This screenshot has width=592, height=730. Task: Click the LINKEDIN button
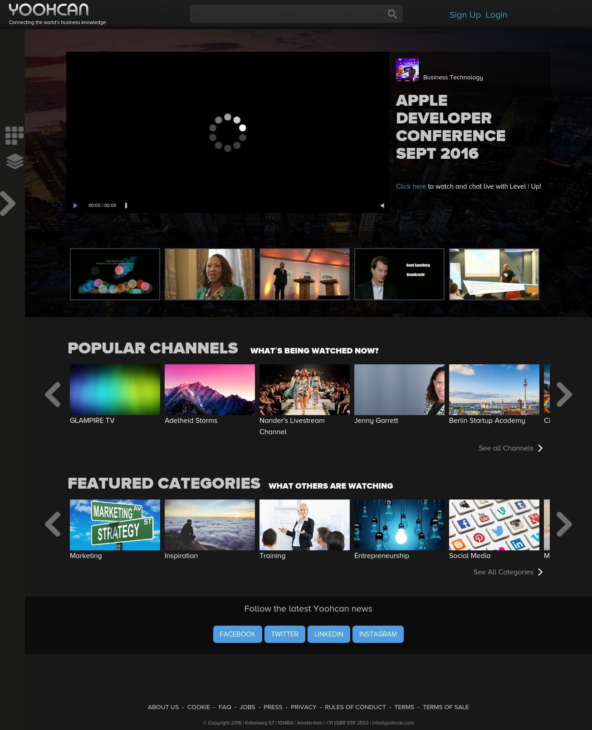click(x=329, y=634)
